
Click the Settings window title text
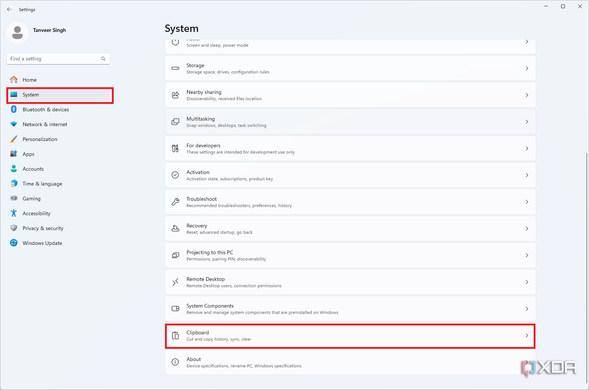click(27, 10)
